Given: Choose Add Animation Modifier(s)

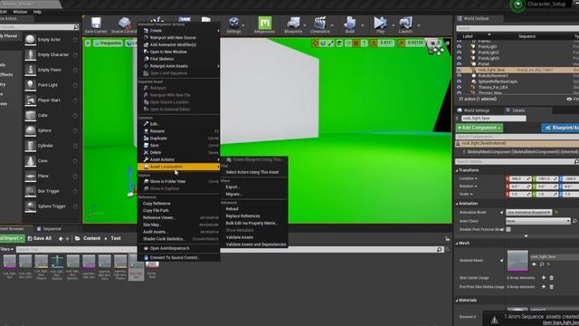Looking at the screenshot, I should (179, 44).
